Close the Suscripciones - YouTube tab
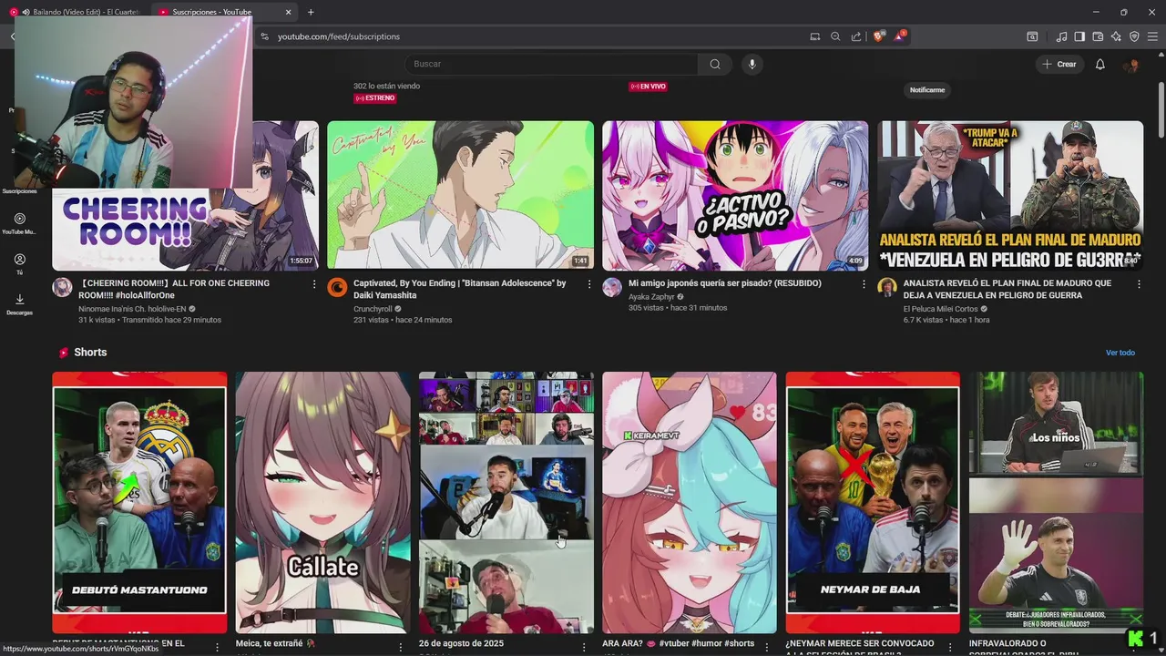 [x=289, y=12]
